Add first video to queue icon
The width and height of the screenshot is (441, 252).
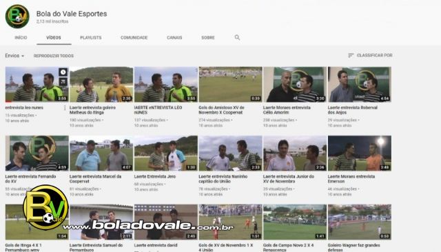63,81
